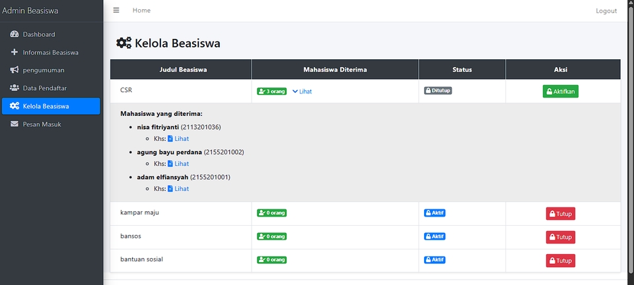Click the pengumuman megaphone icon
This screenshot has height=285, width=634.
pyautogui.click(x=15, y=70)
